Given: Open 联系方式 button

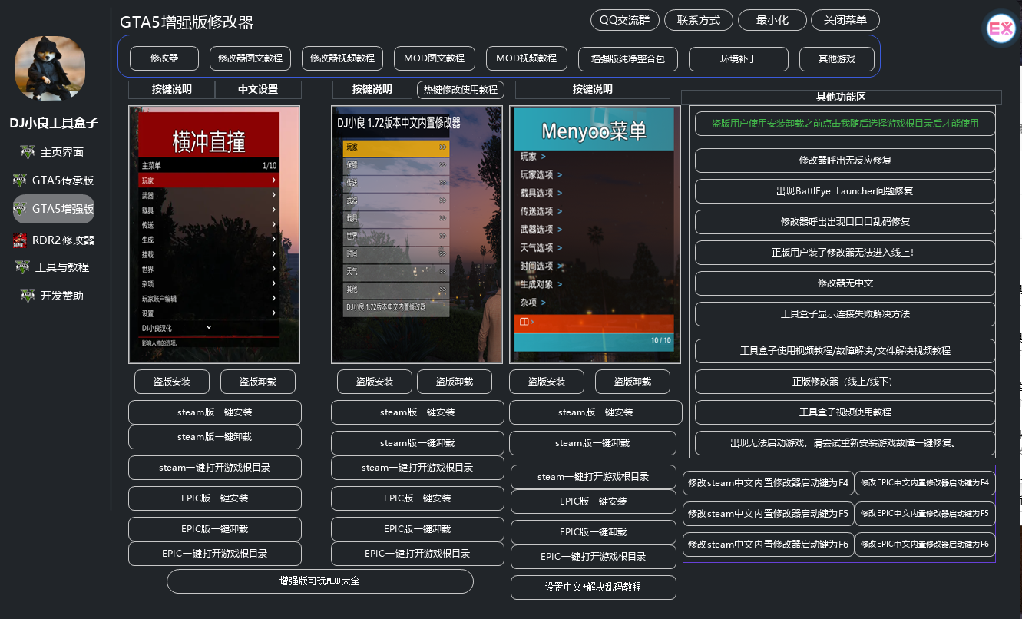Looking at the screenshot, I should pyautogui.click(x=699, y=20).
